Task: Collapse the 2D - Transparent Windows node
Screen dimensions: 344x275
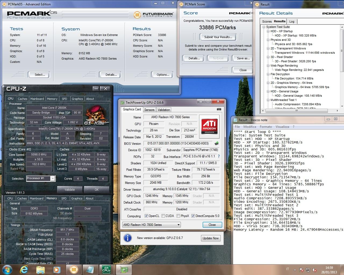Action: tap(268, 48)
